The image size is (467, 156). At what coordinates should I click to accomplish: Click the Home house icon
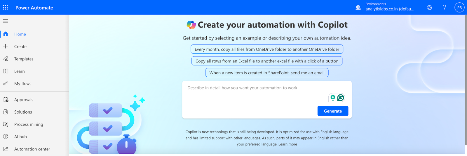6,34
